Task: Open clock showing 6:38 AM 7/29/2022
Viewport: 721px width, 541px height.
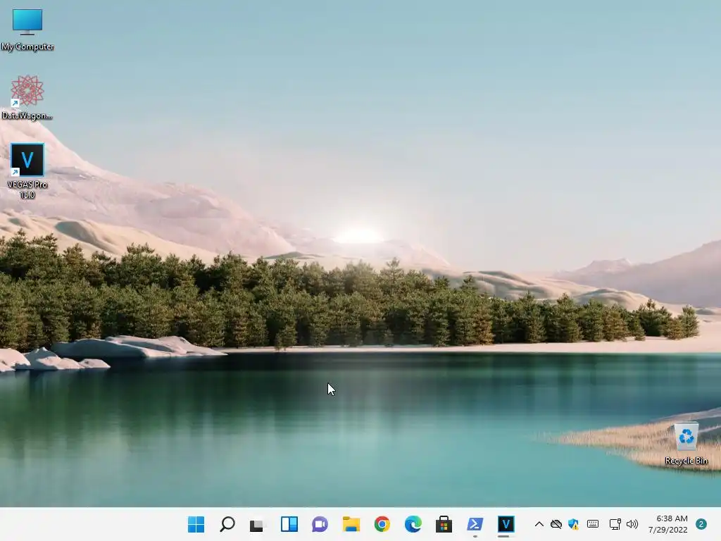Action: click(x=668, y=524)
